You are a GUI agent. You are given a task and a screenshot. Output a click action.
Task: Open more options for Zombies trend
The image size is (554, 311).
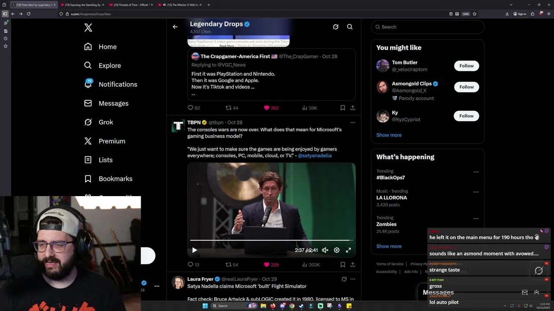click(x=476, y=219)
